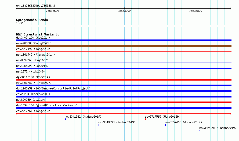Click the Cytogenetic Bands track title

(x=32, y=20)
